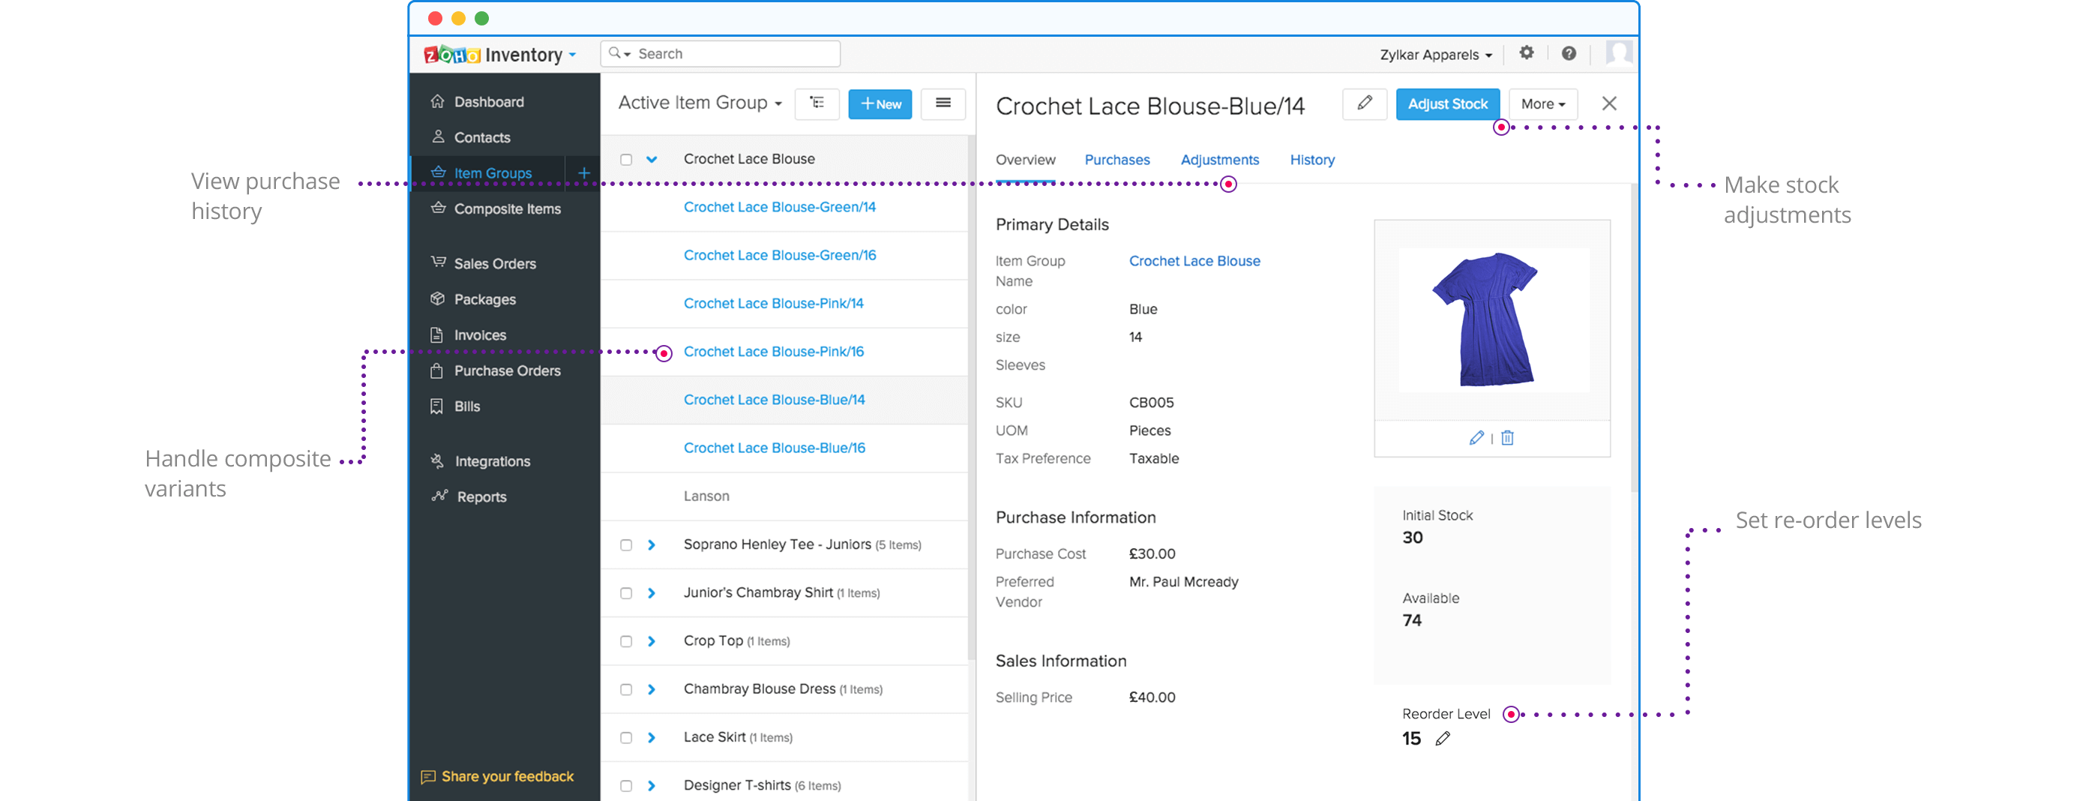Open Crochet Lace Blouse-Pink/16 link

coord(773,352)
